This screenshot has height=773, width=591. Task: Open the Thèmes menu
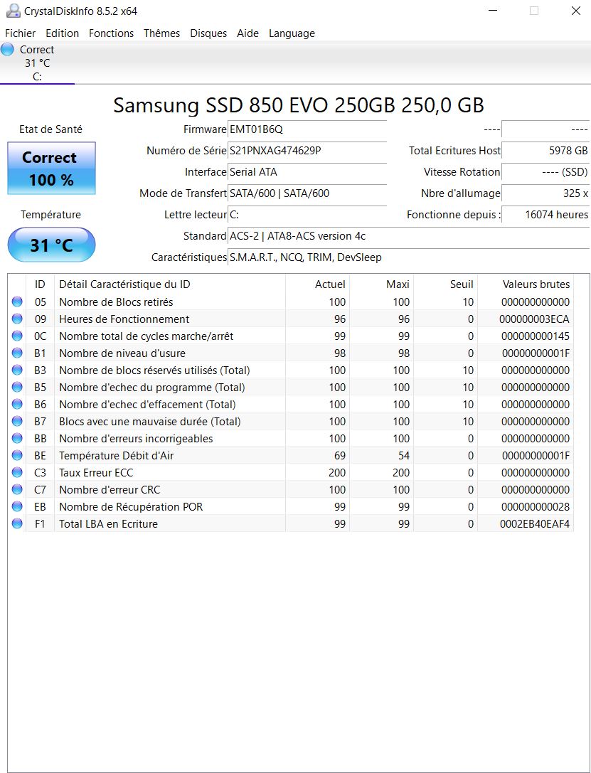tap(161, 33)
